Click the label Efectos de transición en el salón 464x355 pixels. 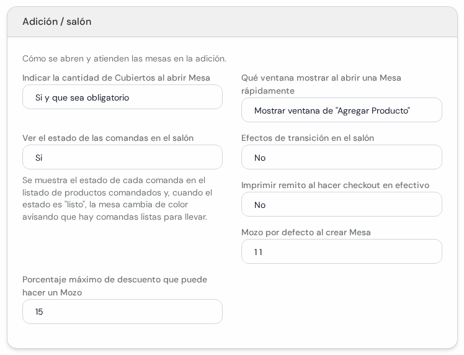coord(308,138)
